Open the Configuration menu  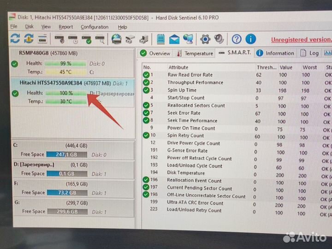(95, 27)
